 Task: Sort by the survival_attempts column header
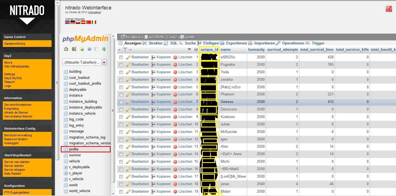tap(283, 49)
